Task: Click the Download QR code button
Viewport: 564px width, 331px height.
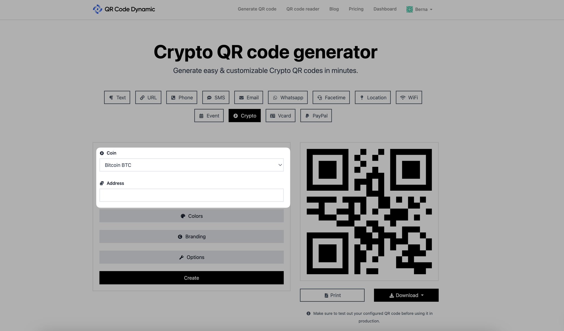Action: coord(406,295)
